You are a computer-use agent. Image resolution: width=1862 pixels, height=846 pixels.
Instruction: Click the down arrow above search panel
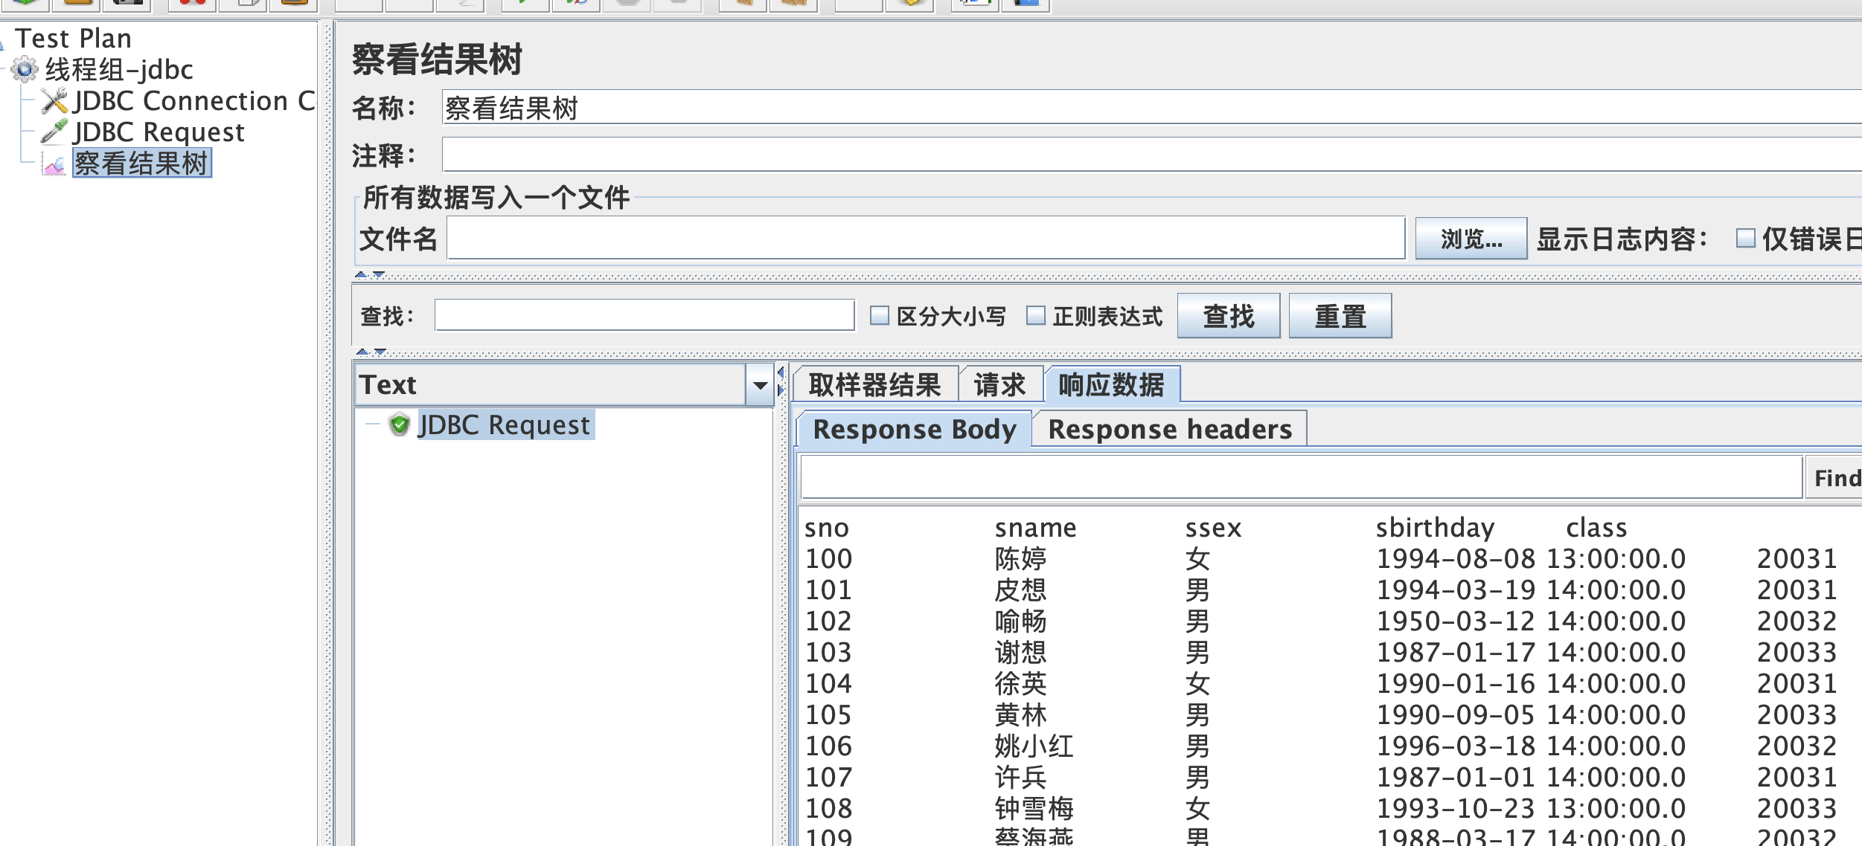[x=379, y=274]
